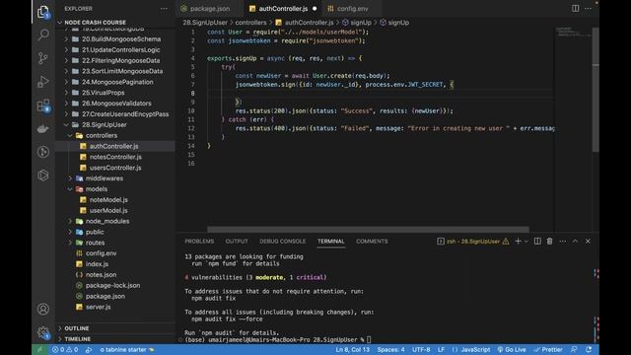The height and width of the screenshot is (355, 631).
Task: Click the Prettier status bar item
Action: (548, 350)
